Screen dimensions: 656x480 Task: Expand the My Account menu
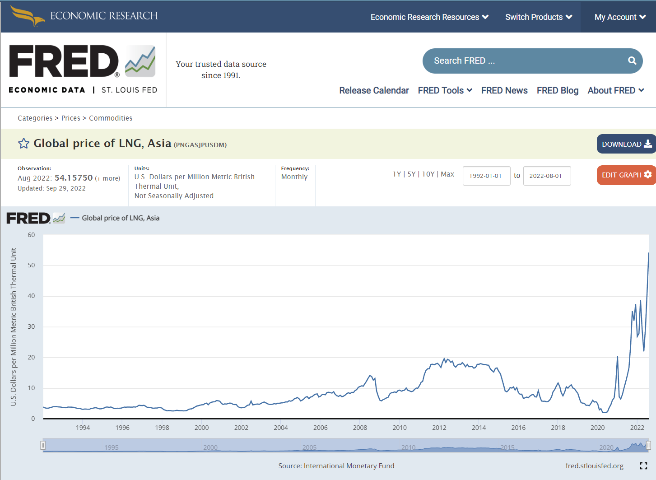[620, 17]
